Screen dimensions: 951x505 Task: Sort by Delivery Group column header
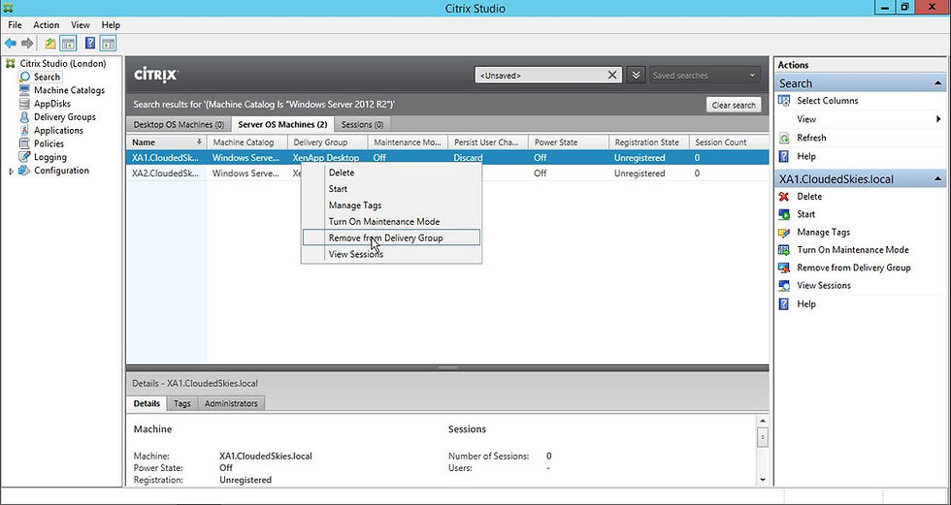pos(327,142)
